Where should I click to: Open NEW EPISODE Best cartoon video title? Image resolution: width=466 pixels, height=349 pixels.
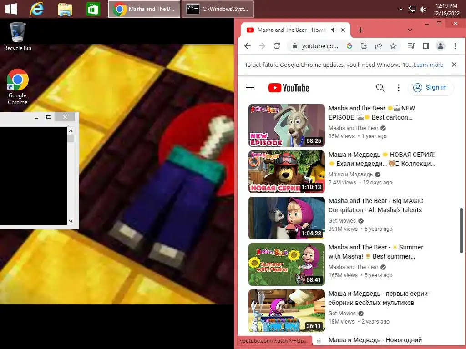(371, 113)
